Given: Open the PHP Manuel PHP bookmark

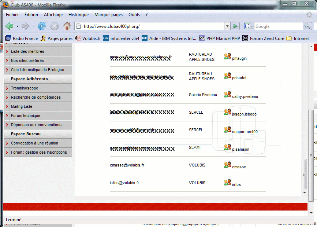Looking at the screenshot, I should coord(219,38).
